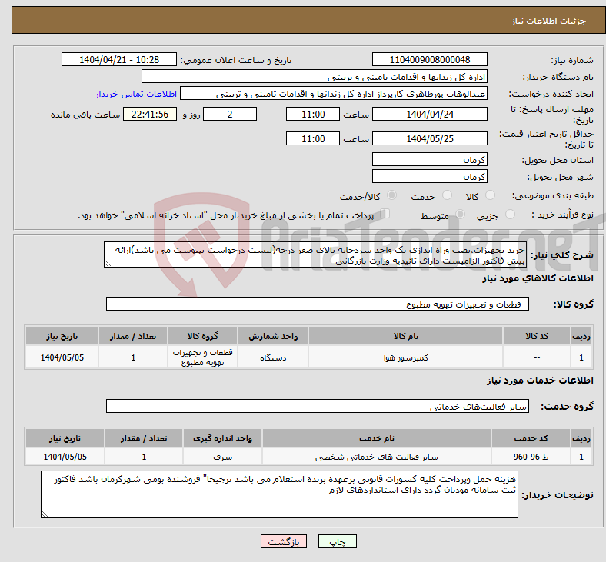Image resolution: width=606 pixels, height=562 pixels.
Task: Click the گروه کالا column header in goods table
Action: (x=202, y=336)
